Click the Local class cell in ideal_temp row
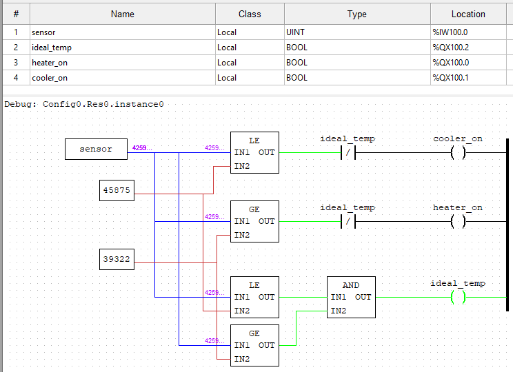Viewport: 513px width, 372px height. coord(250,48)
